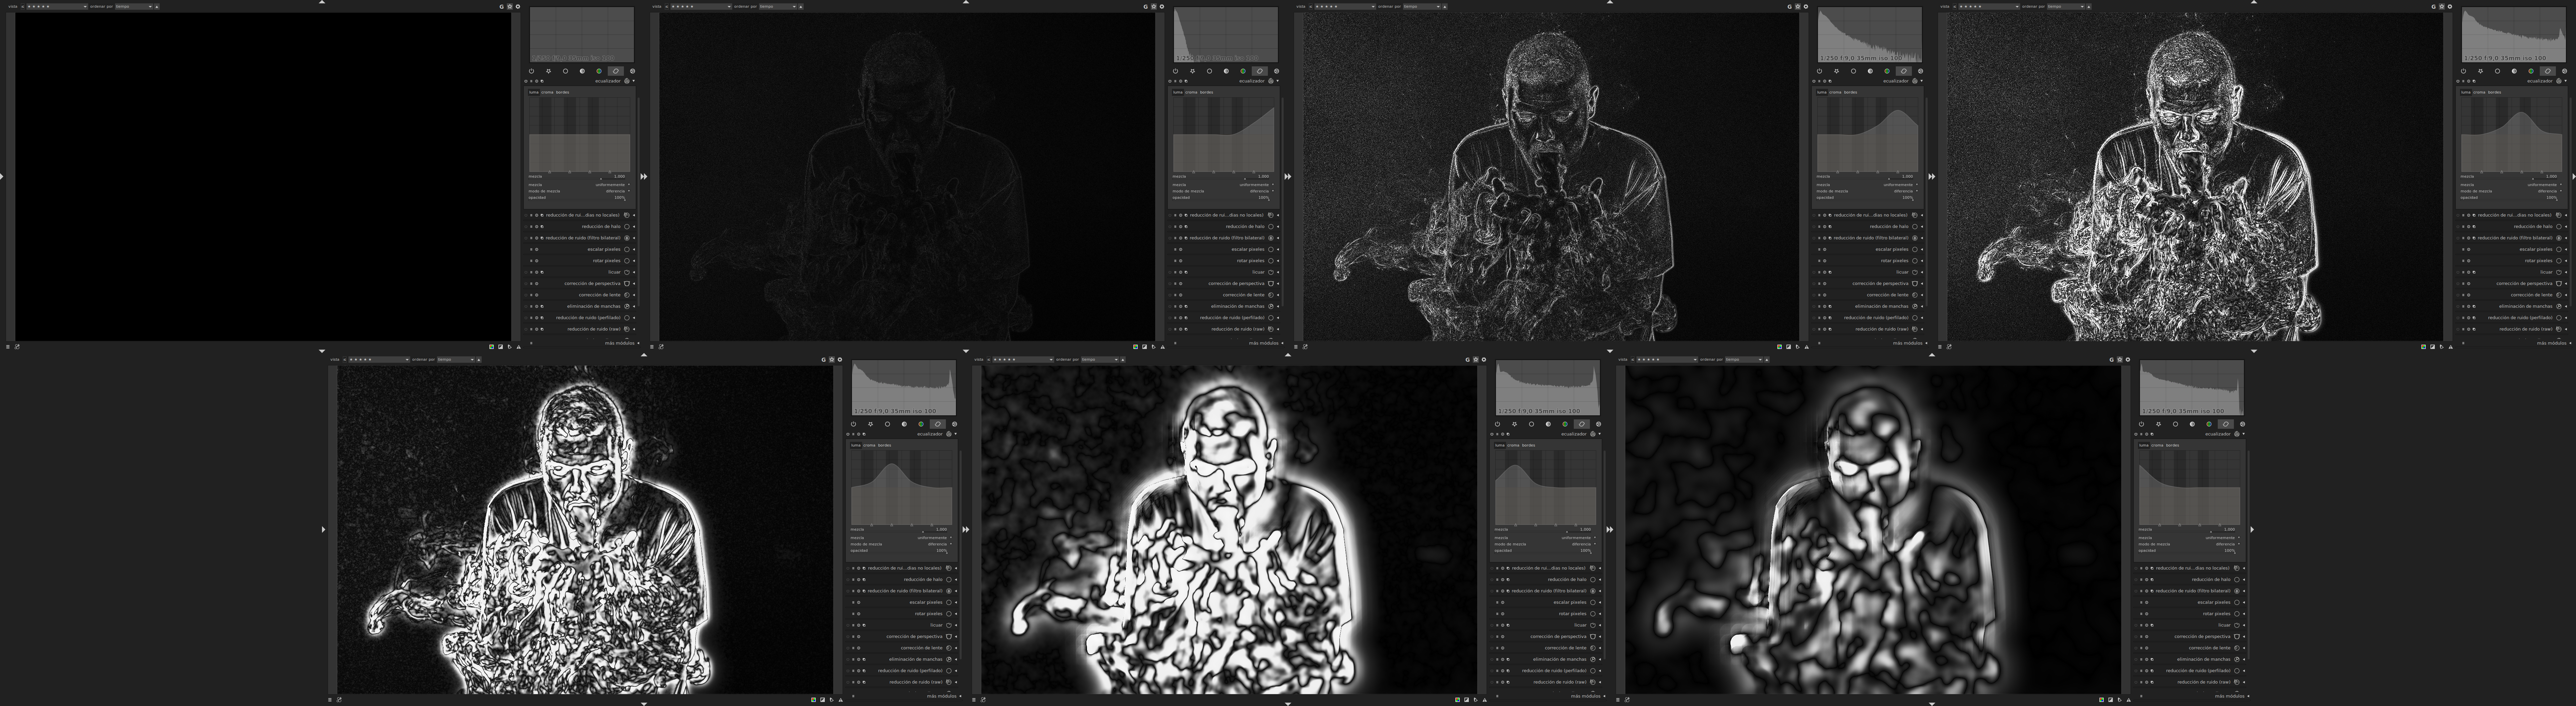The height and width of the screenshot is (706, 2576).
Task: Click 'más módulos' in all-black window
Action: click(x=620, y=343)
